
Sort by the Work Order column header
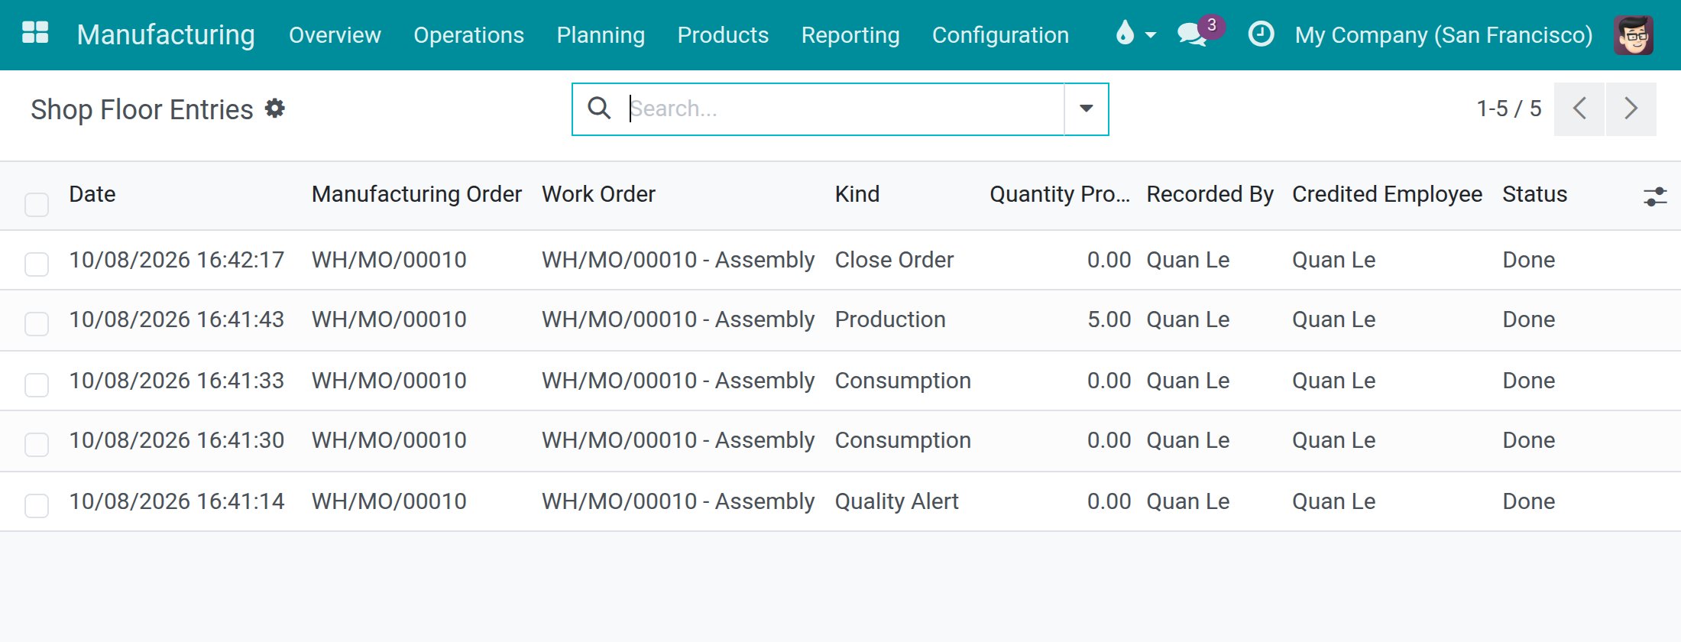tap(598, 194)
